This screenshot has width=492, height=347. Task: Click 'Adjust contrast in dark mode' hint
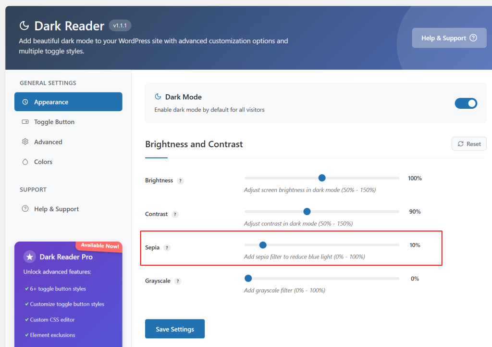pos(298,223)
